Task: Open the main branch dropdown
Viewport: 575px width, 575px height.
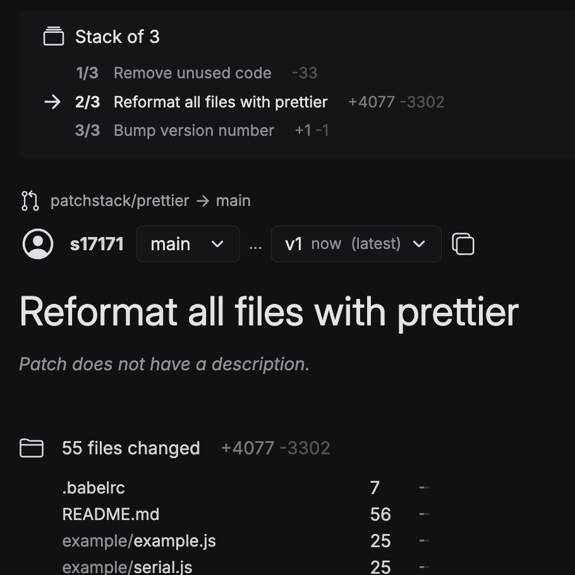Action: (x=188, y=244)
